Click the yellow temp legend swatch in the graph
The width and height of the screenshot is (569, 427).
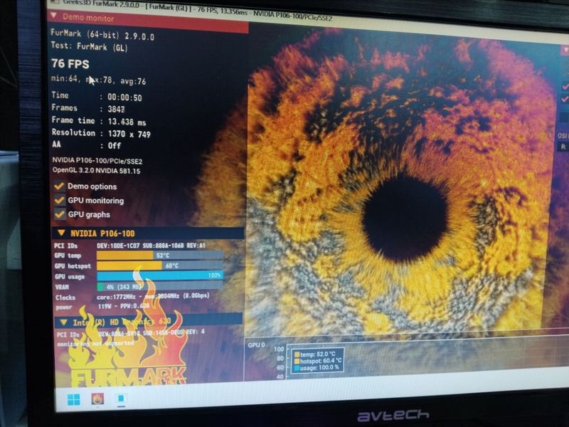click(297, 354)
